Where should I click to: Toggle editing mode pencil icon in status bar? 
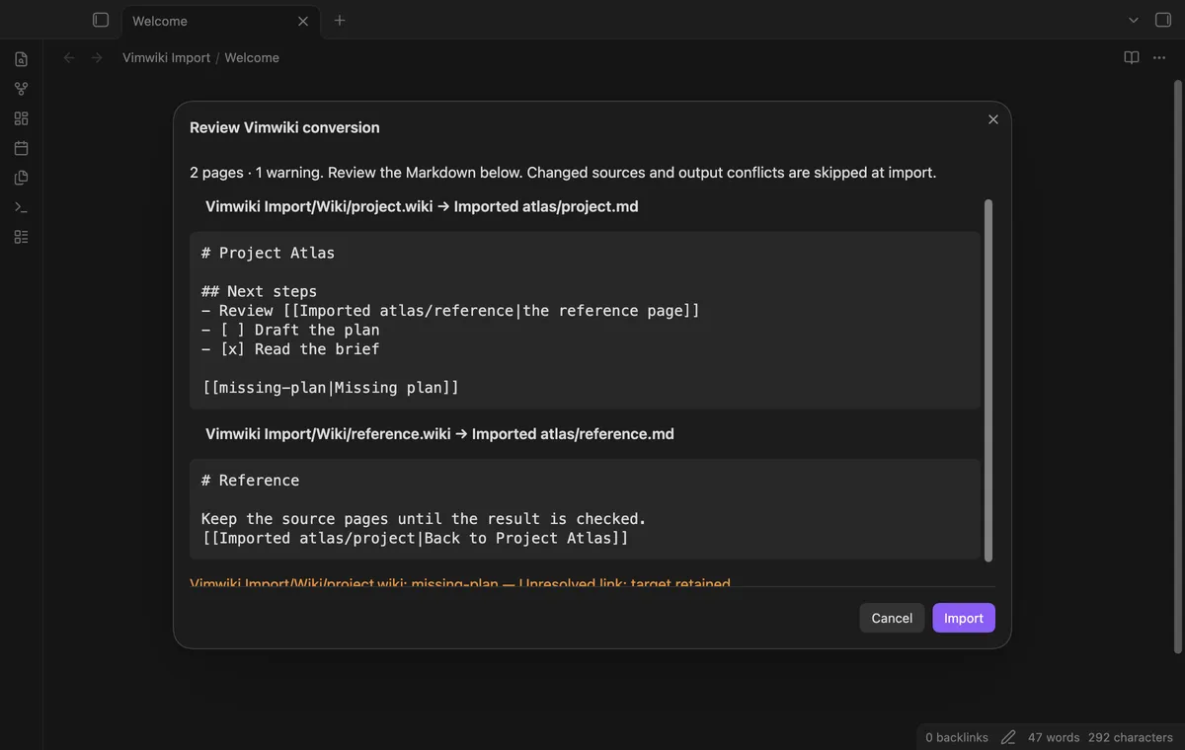pyautogui.click(x=1008, y=737)
